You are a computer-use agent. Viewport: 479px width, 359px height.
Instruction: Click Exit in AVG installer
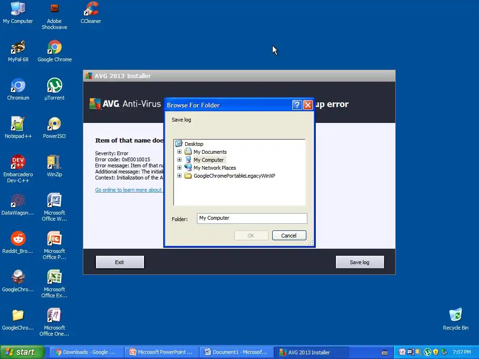(120, 262)
